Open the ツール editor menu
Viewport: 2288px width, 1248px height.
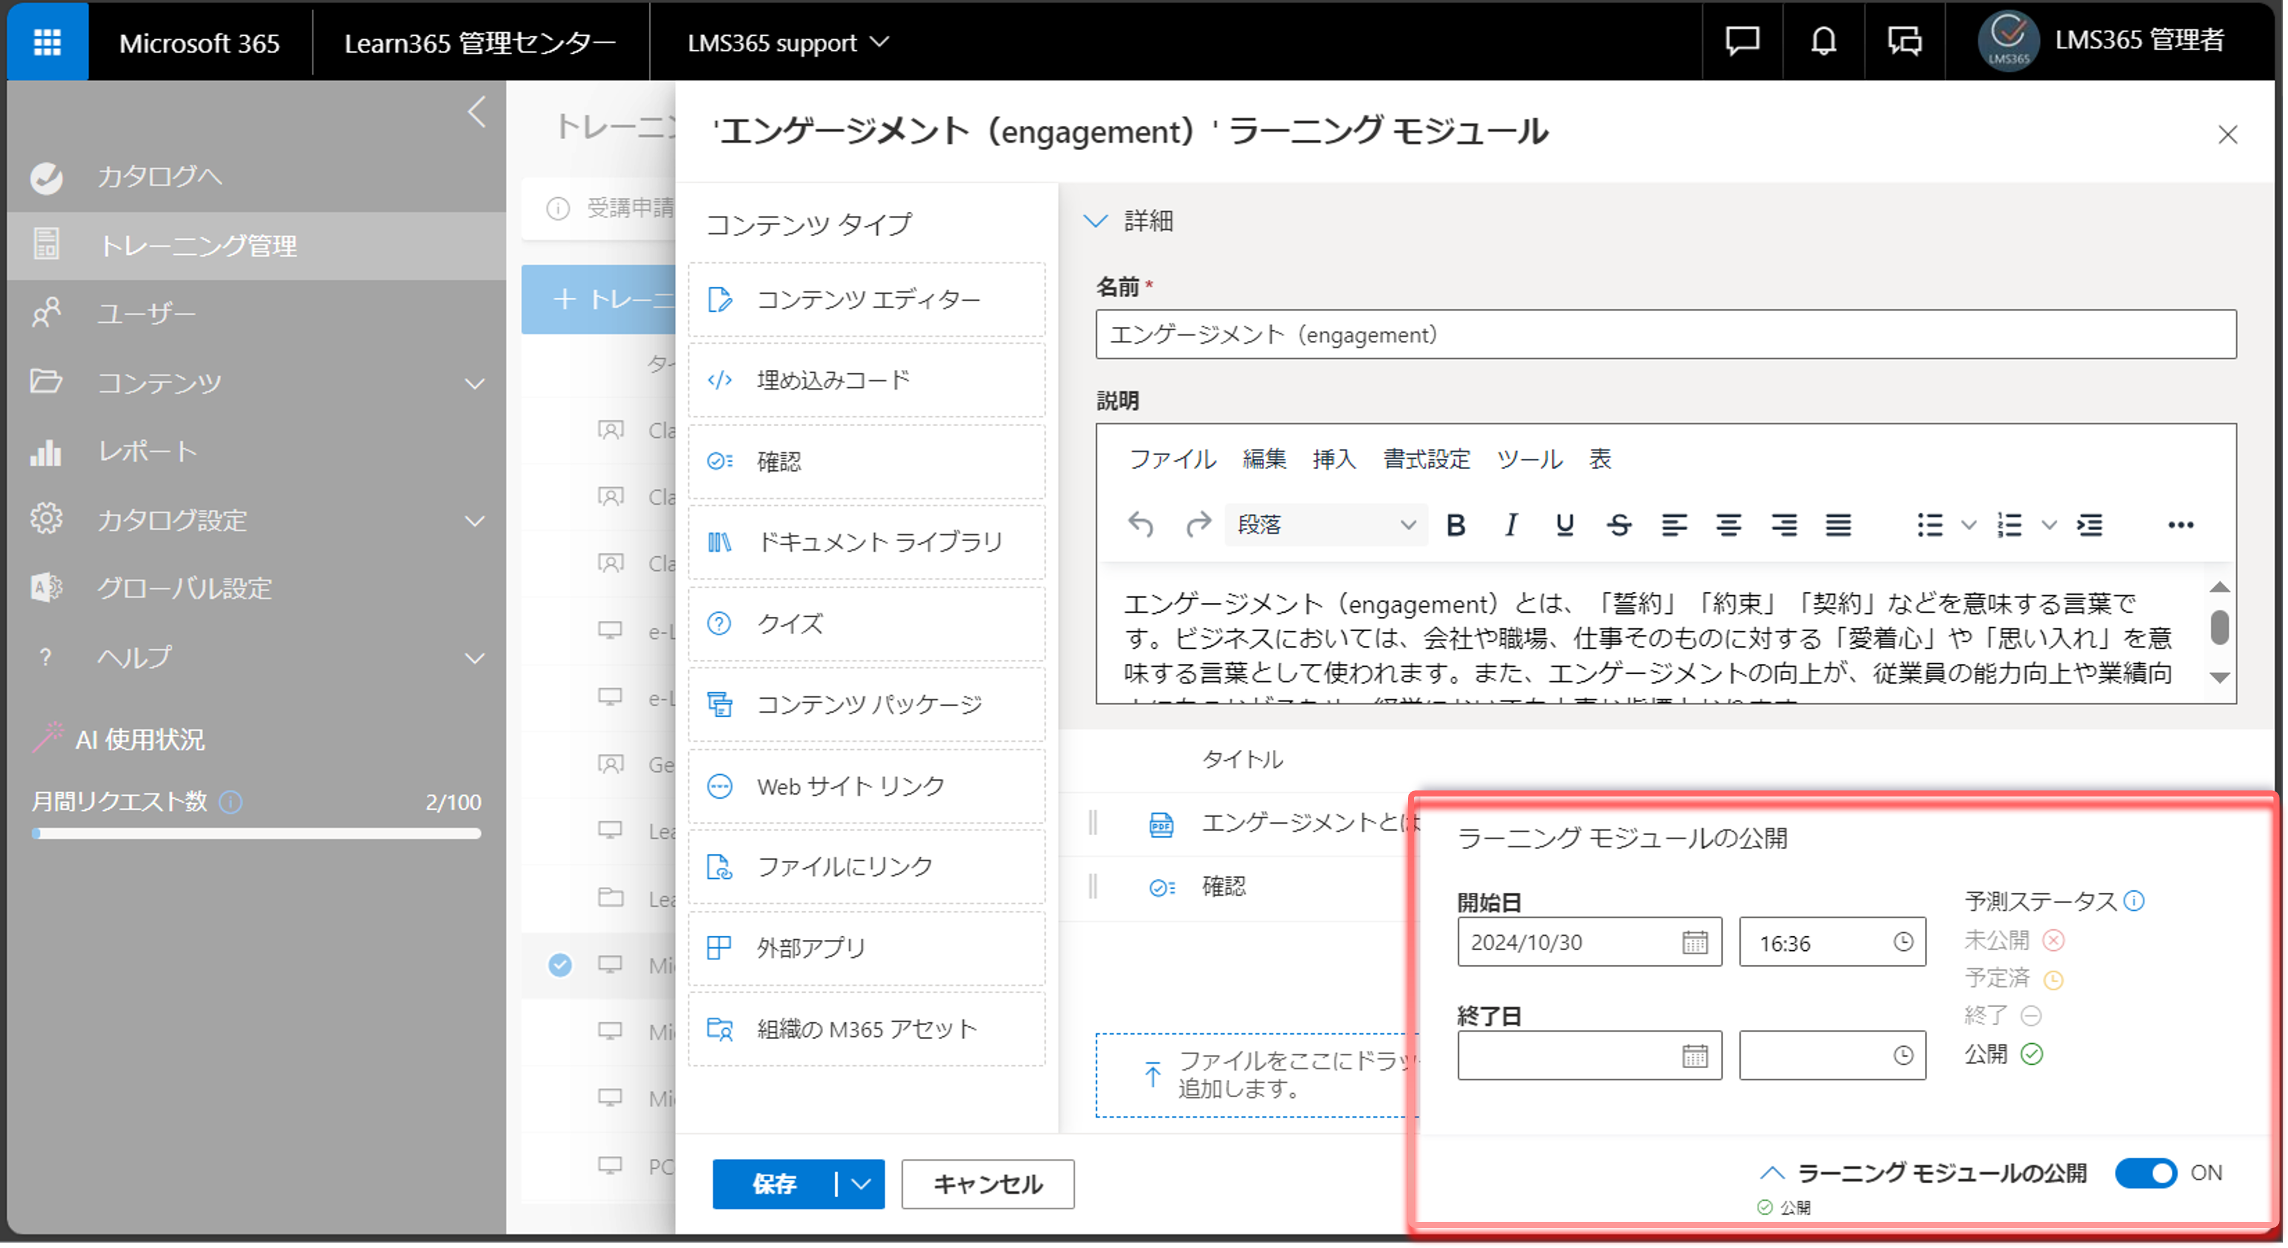pyautogui.click(x=1530, y=459)
